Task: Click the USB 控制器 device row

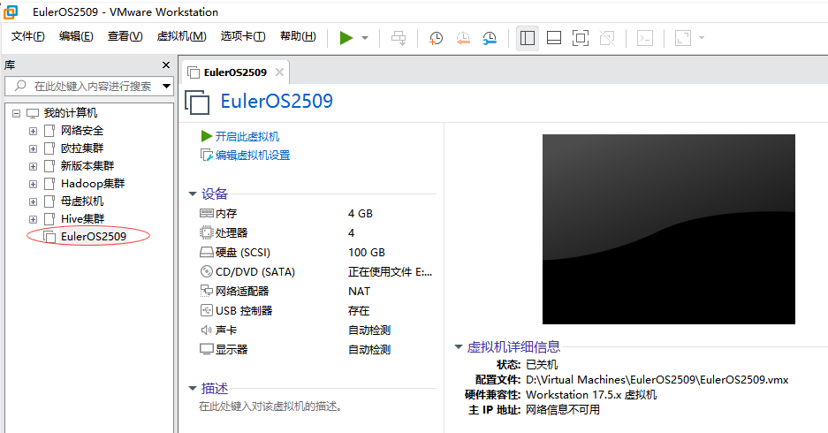Action: click(315, 310)
